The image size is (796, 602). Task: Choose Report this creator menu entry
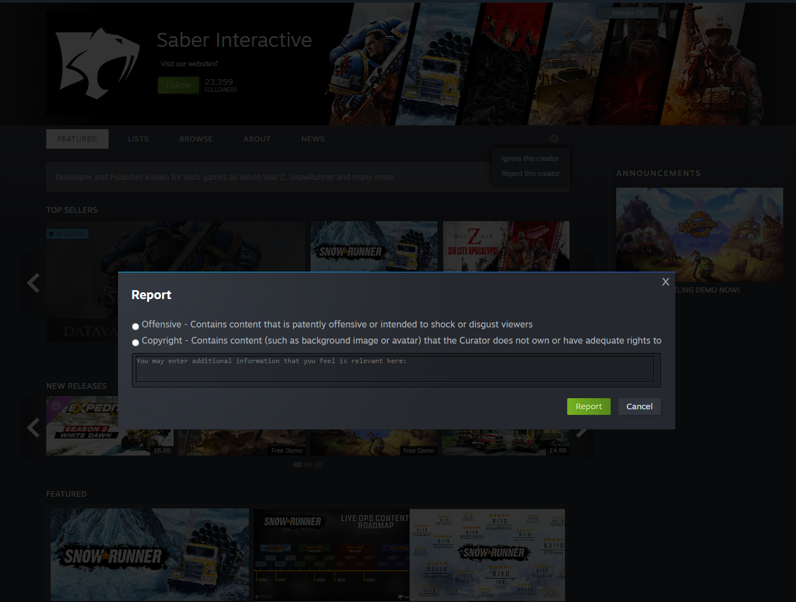point(530,174)
